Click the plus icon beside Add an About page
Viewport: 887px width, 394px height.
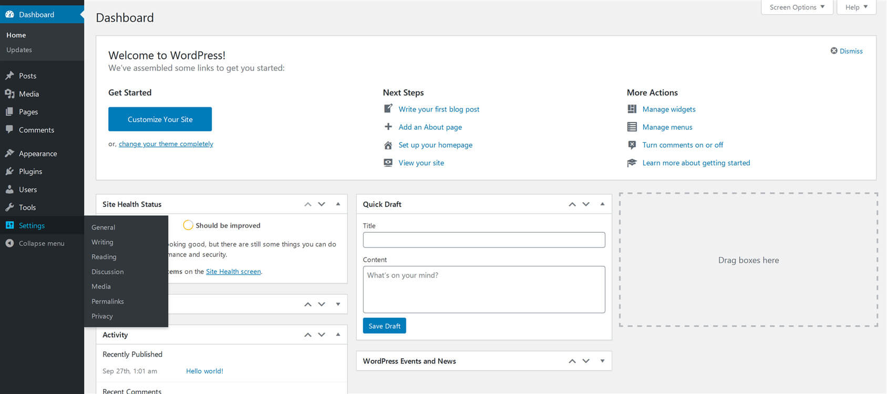[388, 127]
